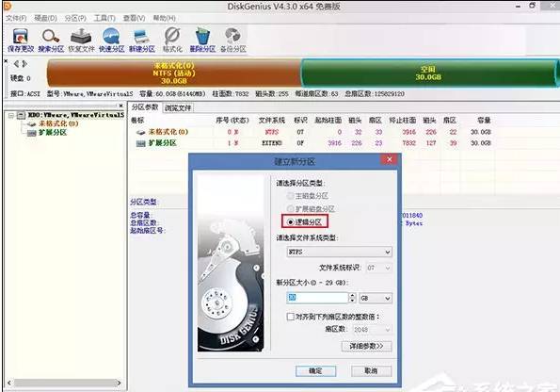Screen dimensions: 560x392
Task: Switch to the 浏览文件 tab
Action: click(178, 107)
